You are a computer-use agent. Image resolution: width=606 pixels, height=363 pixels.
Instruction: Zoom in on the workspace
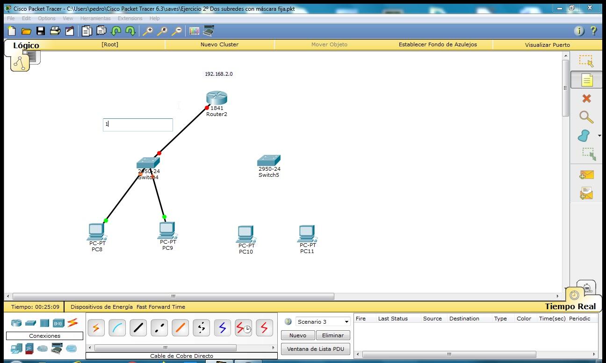[148, 31]
